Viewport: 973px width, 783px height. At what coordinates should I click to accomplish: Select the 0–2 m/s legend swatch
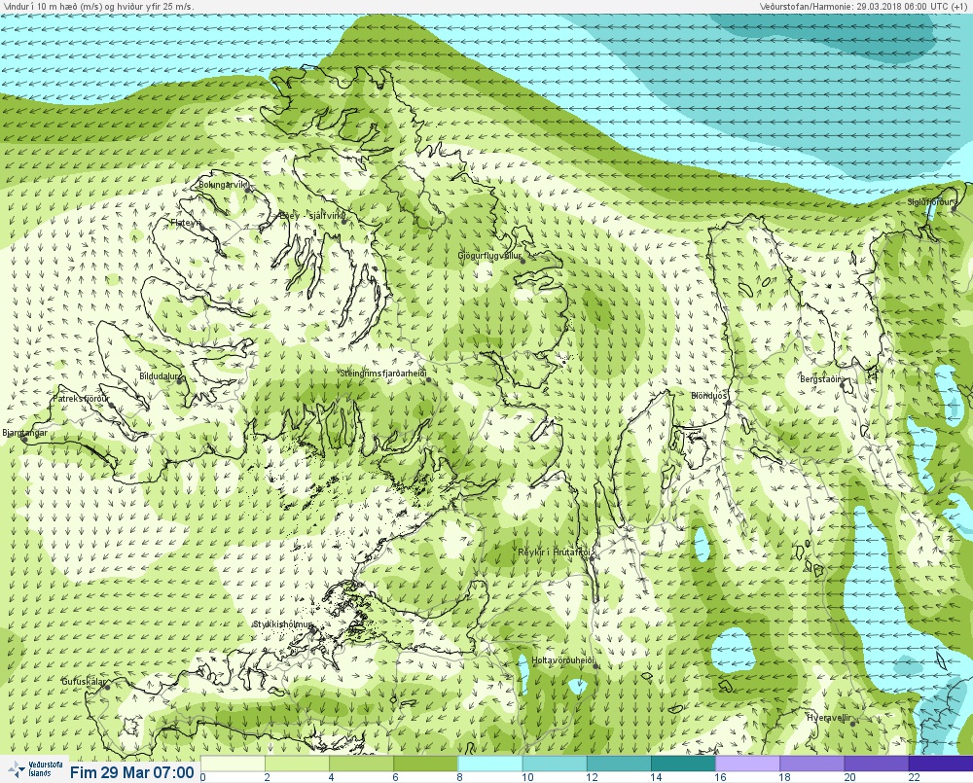233,764
